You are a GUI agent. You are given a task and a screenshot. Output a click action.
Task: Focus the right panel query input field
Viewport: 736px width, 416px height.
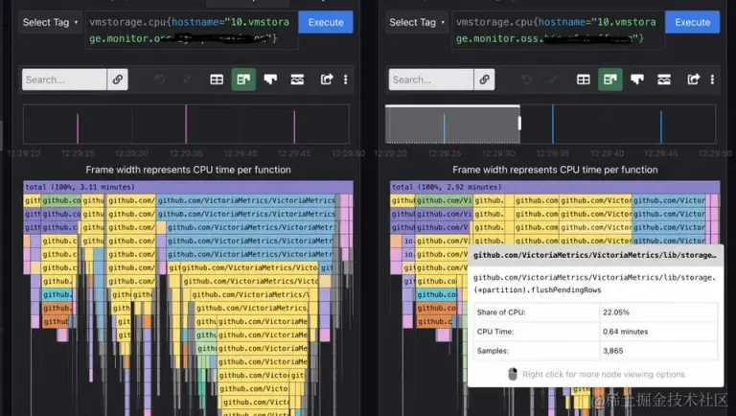click(558, 30)
